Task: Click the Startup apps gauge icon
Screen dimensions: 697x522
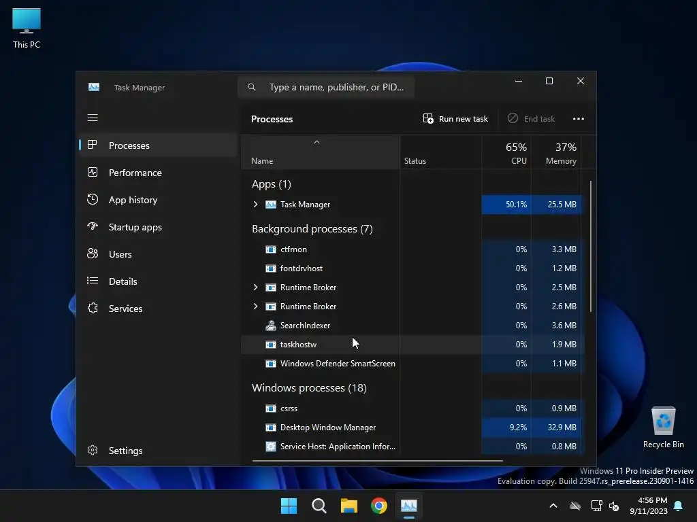Action: tap(93, 226)
